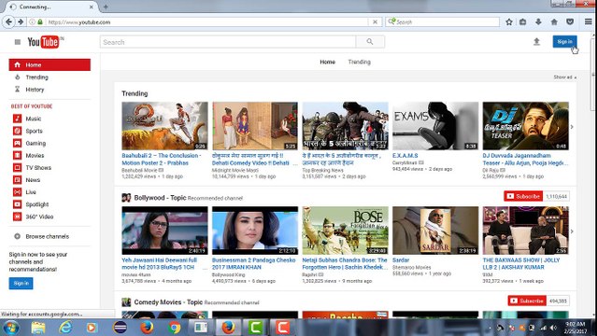The width and height of the screenshot is (597, 336).
Task: Click the Shemaroo Movies channel name
Action: tap(412, 268)
